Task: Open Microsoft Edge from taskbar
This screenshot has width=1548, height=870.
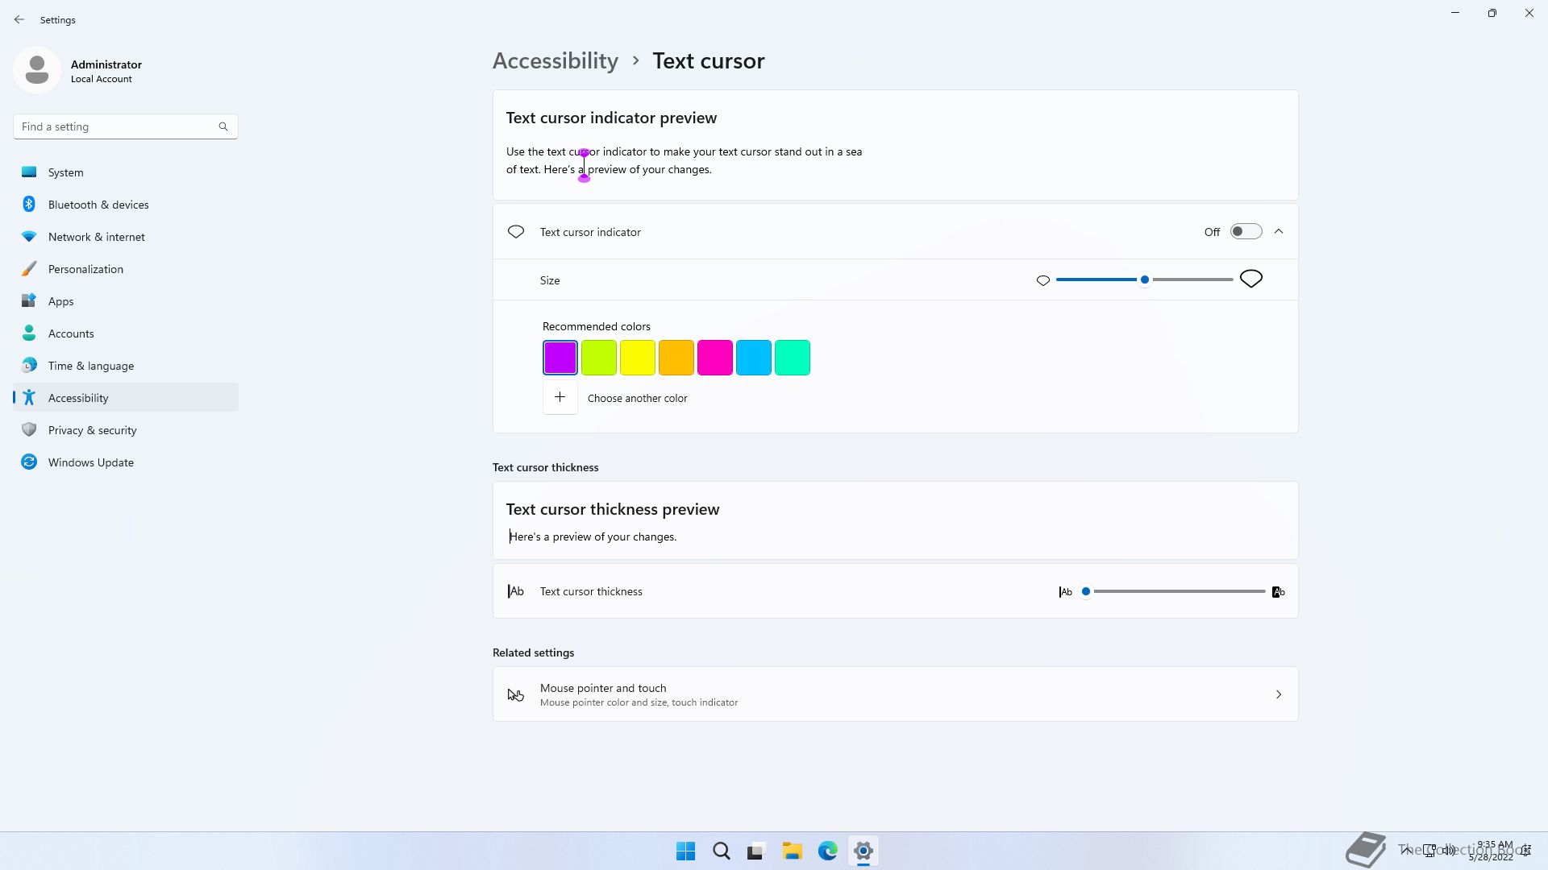Action: (x=827, y=851)
